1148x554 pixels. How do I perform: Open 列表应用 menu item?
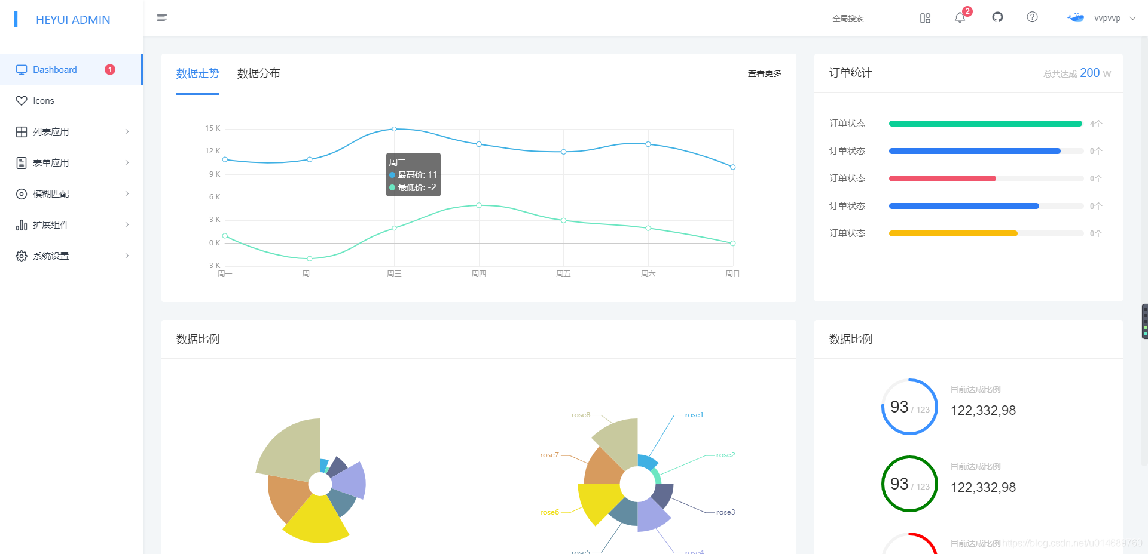point(71,131)
